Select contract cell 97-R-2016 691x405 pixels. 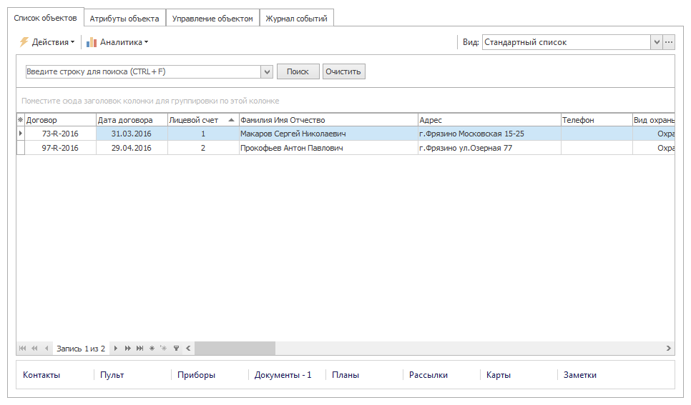point(60,148)
